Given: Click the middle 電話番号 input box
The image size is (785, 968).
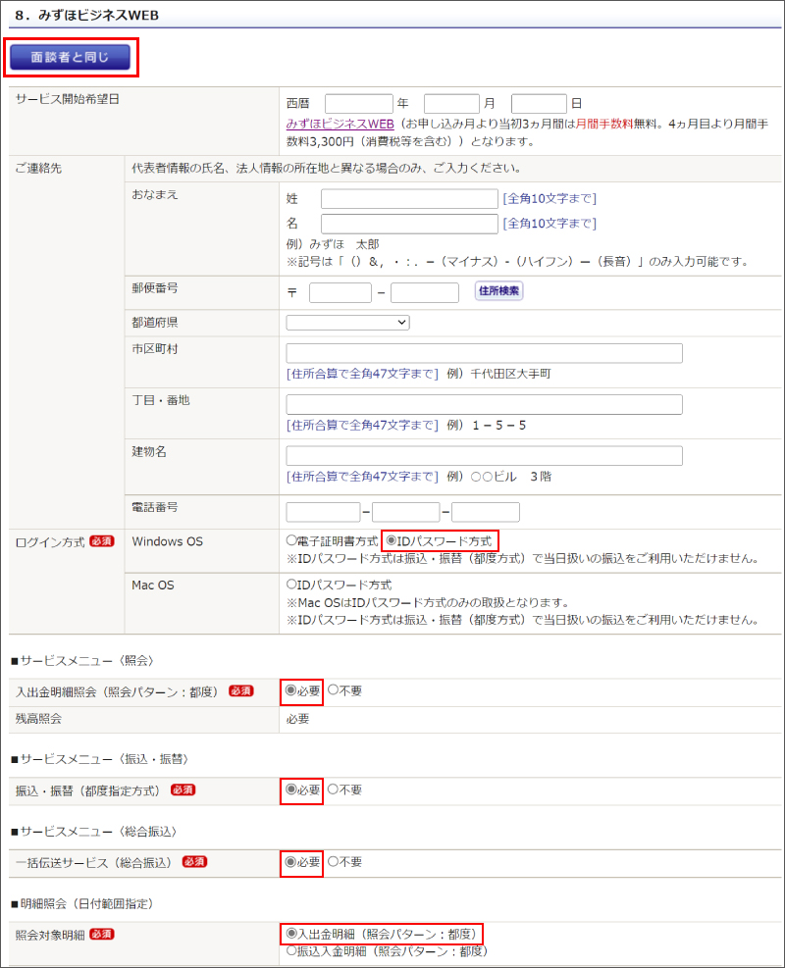Looking at the screenshot, I should pyautogui.click(x=406, y=512).
